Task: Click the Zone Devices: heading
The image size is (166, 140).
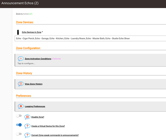Action: pos(25,22)
